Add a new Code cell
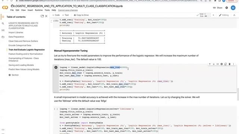 coord(56,15)
